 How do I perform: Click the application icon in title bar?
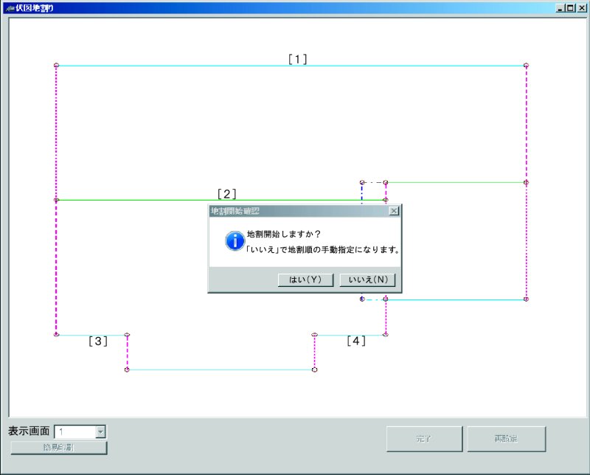click(9, 7)
